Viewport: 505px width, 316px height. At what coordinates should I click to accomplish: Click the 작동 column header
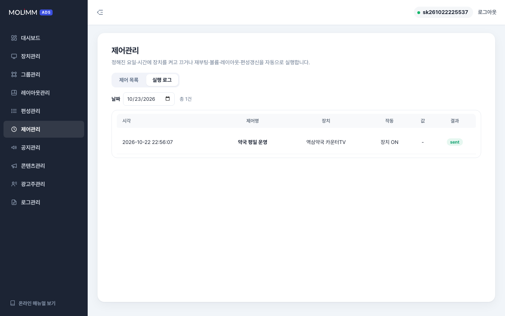point(389,121)
